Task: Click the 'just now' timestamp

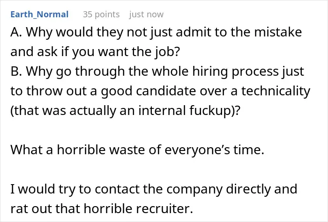Action: point(146,14)
